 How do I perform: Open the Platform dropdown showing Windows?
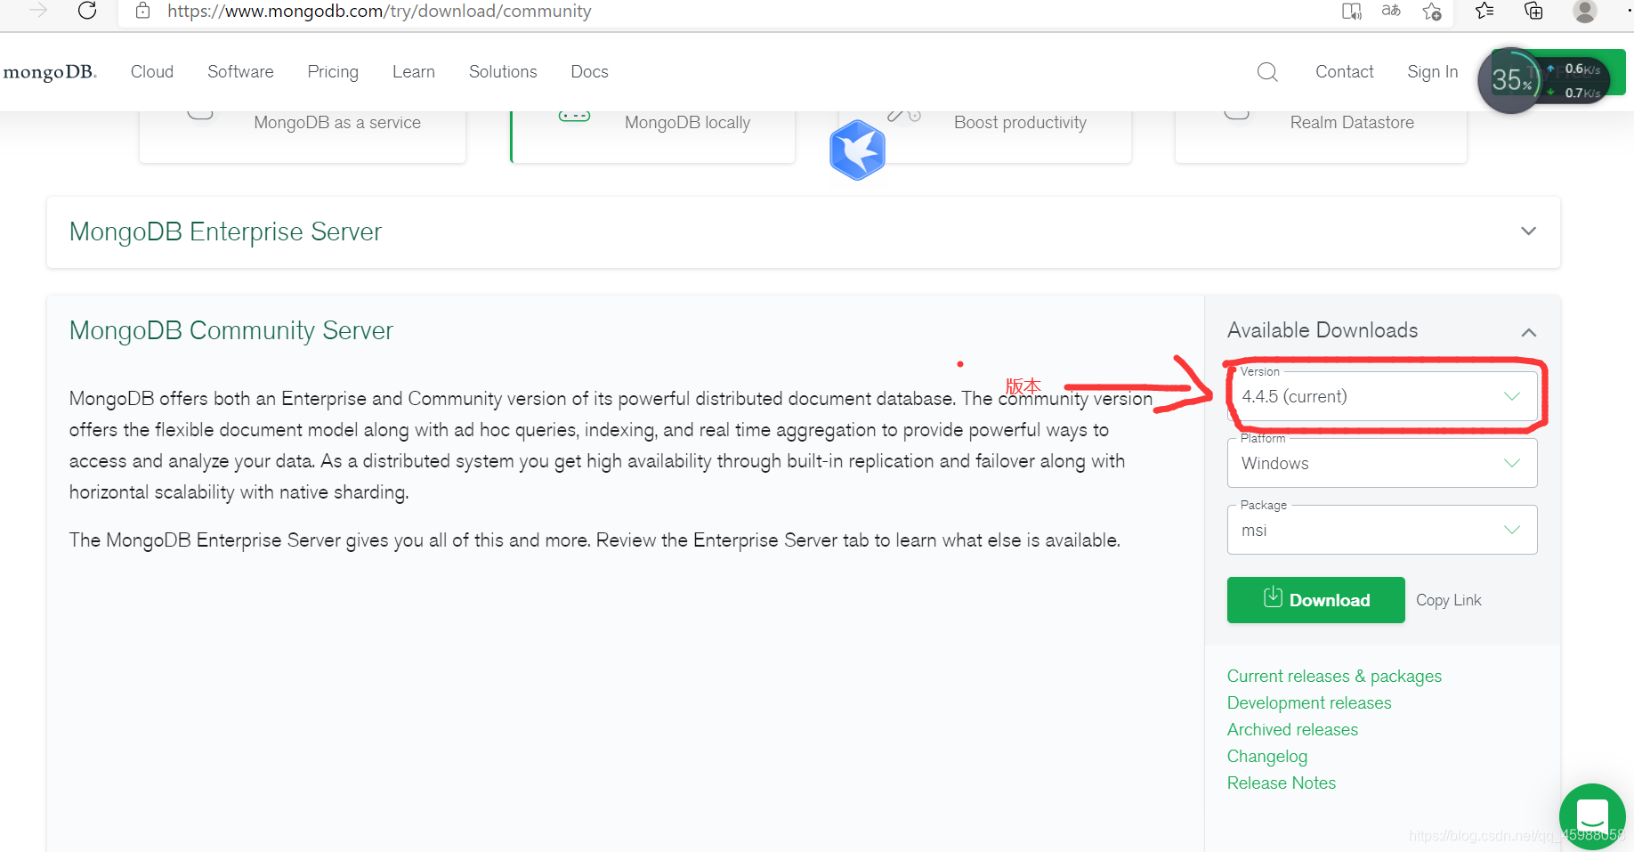[x=1382, y=463]
